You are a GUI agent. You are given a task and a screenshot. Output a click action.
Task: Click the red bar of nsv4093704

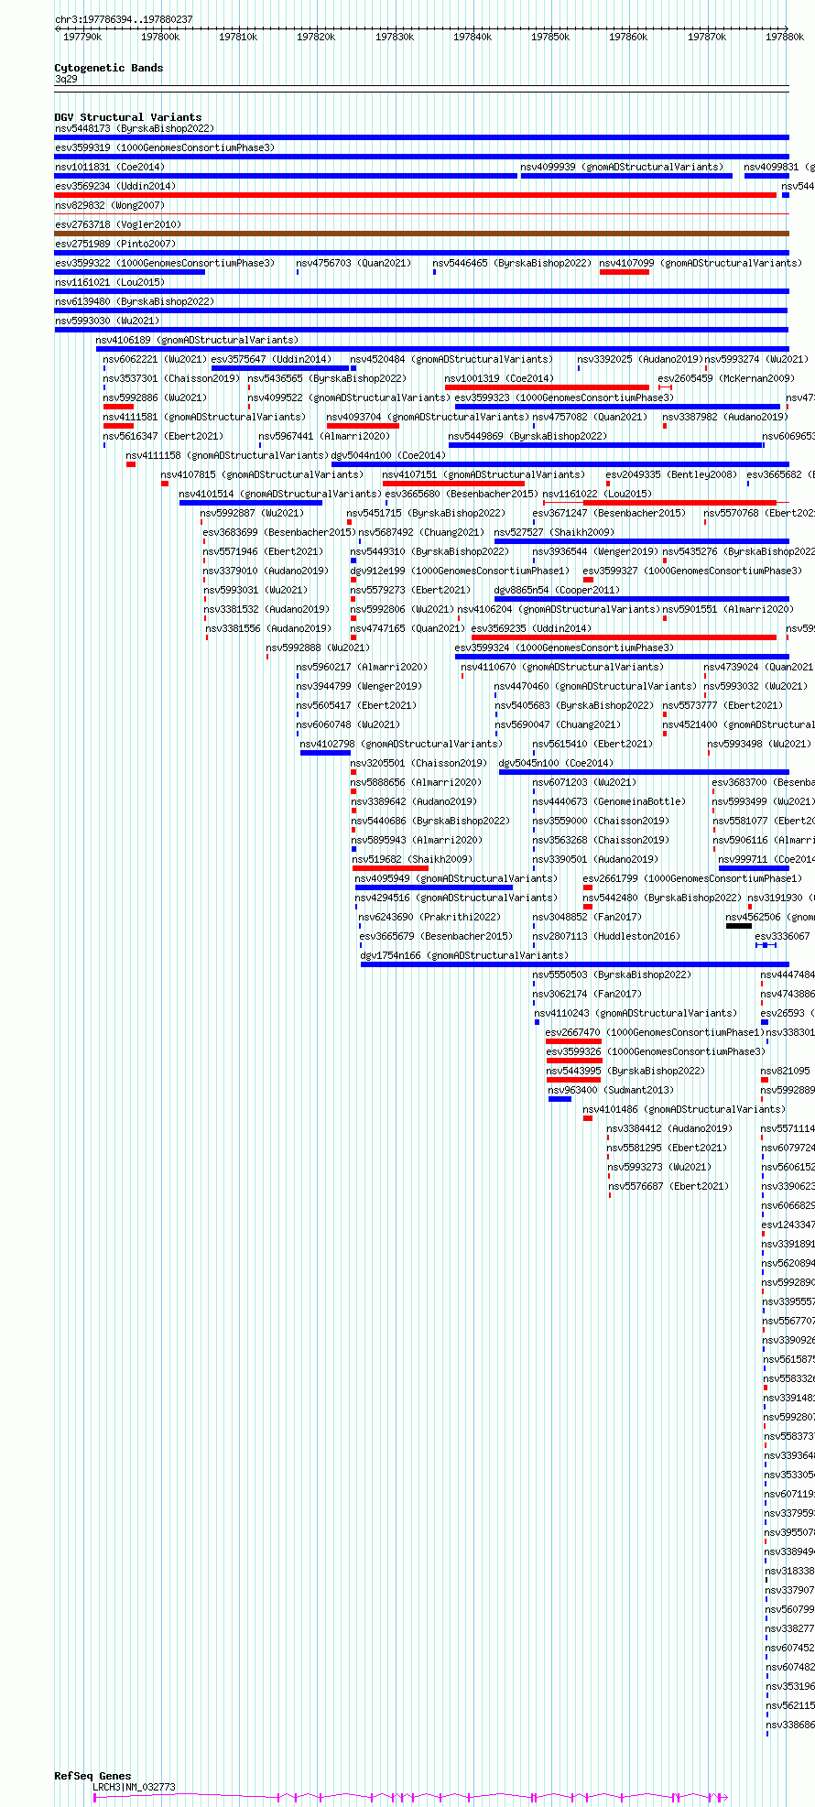(363, 426)
